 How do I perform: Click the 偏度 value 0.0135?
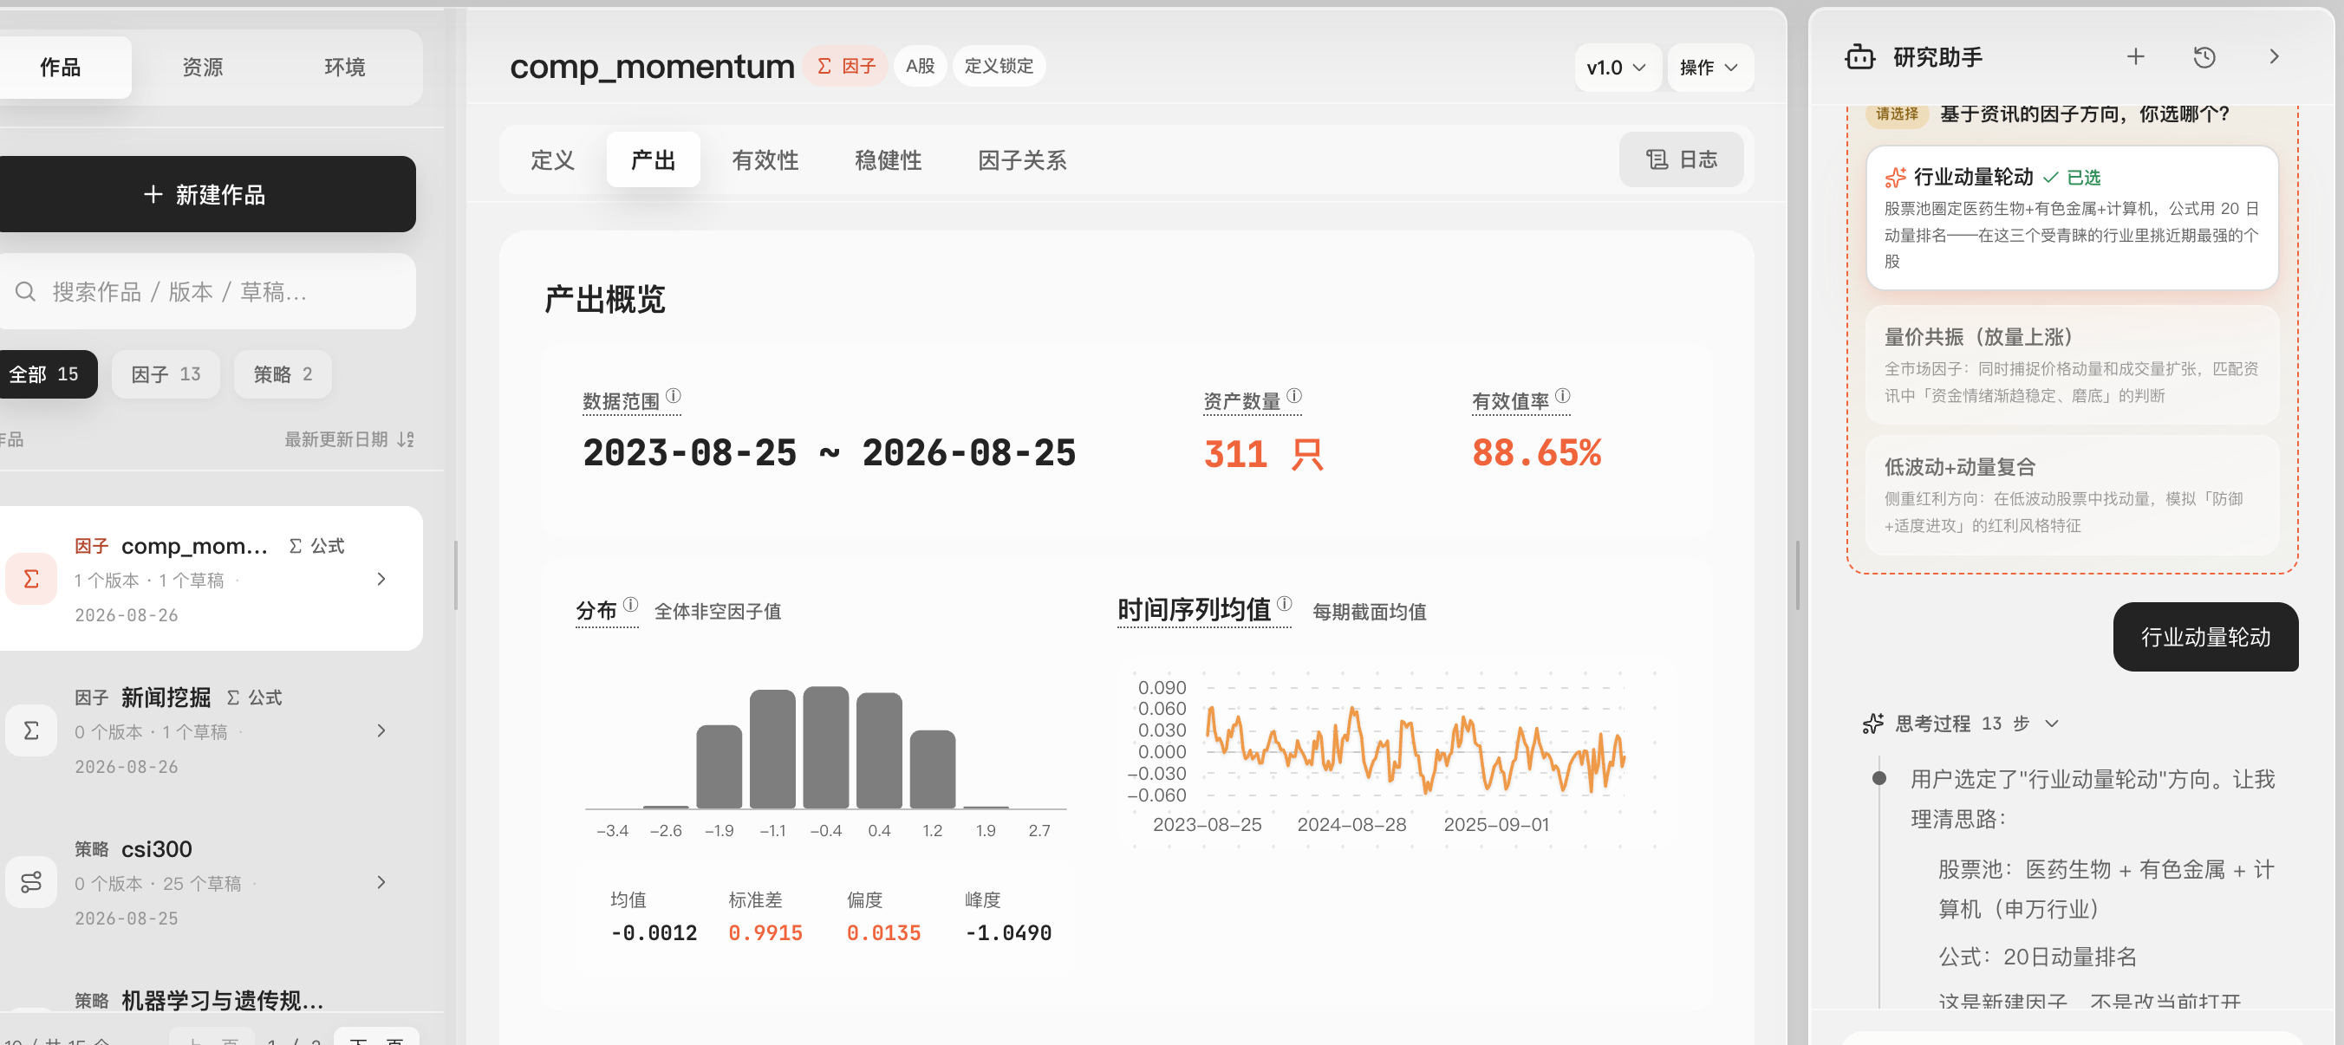[x=882, y=933]
